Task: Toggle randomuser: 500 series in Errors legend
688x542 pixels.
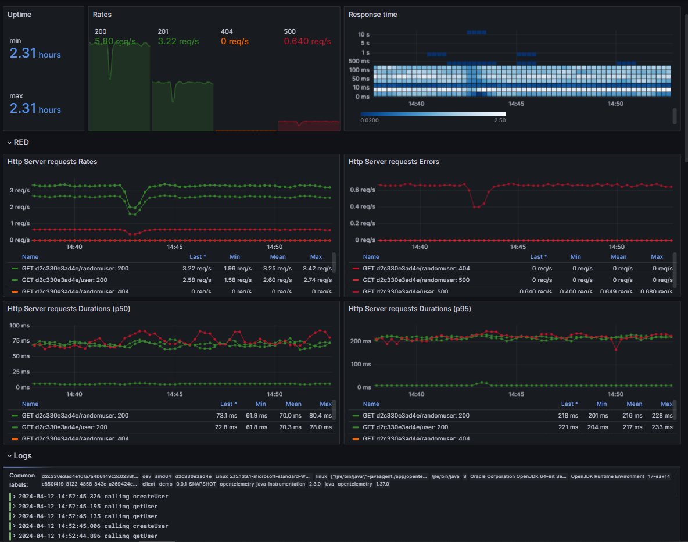Action: click(416, 280)
